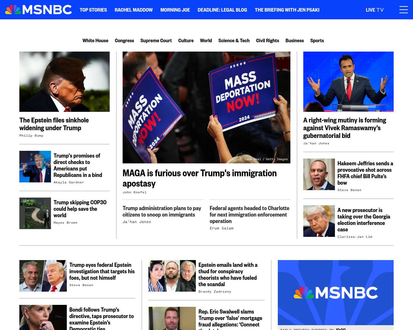Viewport: 413px width, 330px height.
Task: Open Hakeem Jeffries thumbnail image
Action: 319,174
